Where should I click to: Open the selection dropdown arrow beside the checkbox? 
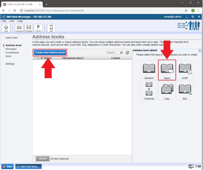tap(38, 58)
